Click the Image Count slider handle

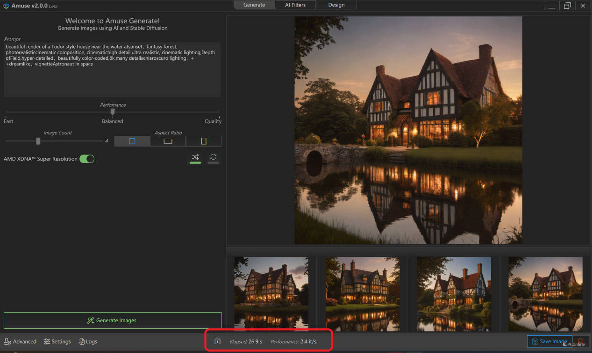(38, 141)
